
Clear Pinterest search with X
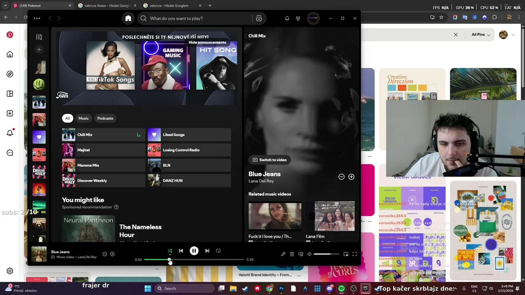(x=456, y=35)
